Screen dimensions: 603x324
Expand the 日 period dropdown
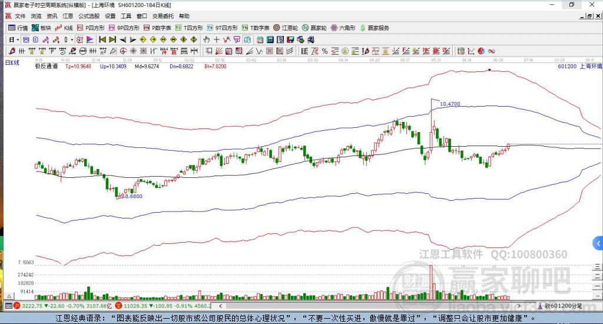coord(18,39)
